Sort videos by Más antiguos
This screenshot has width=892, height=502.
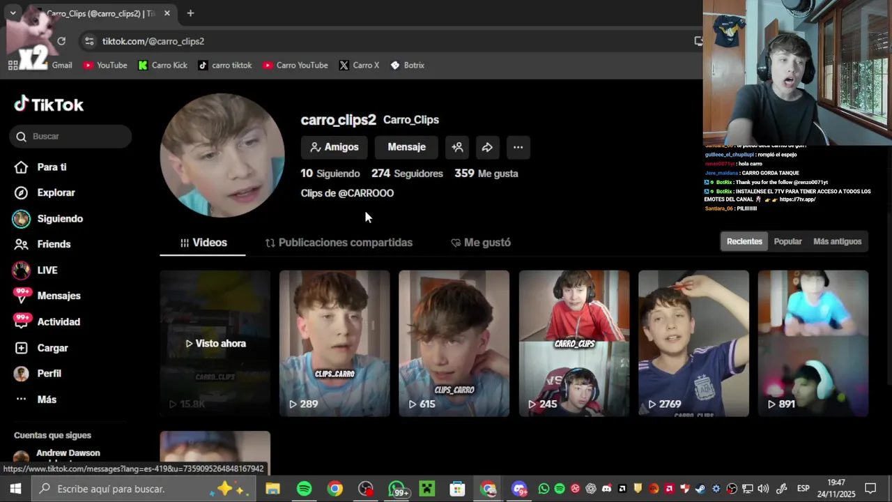pos(837,241)
